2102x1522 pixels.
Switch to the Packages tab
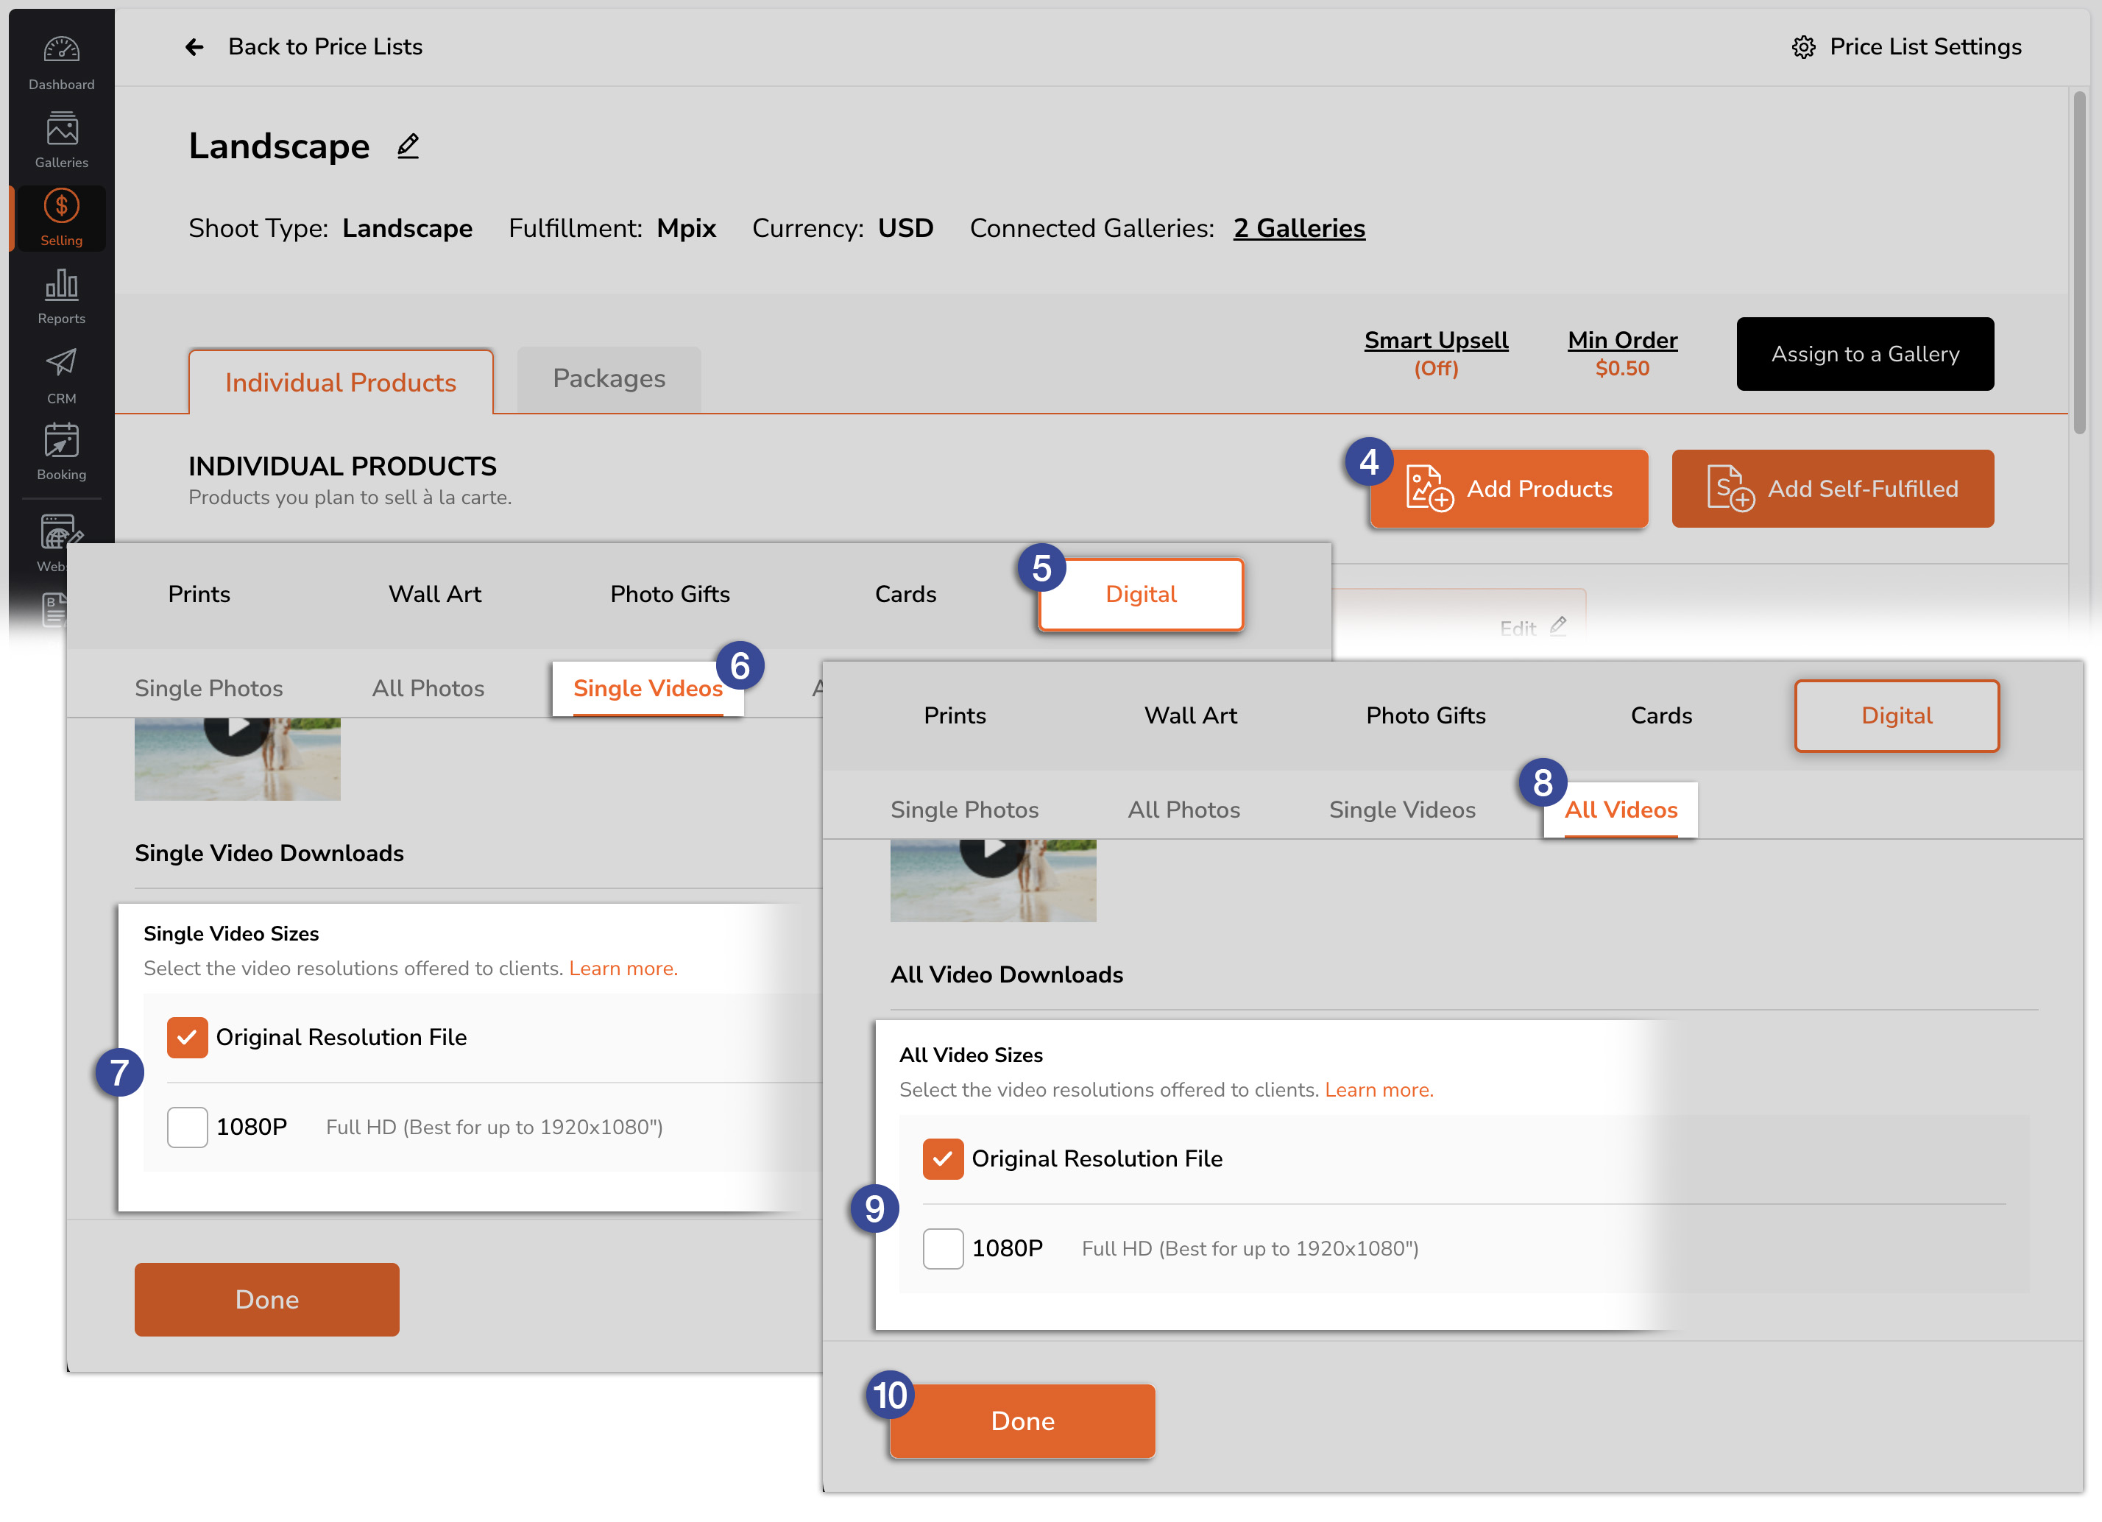tap(609, 378)
